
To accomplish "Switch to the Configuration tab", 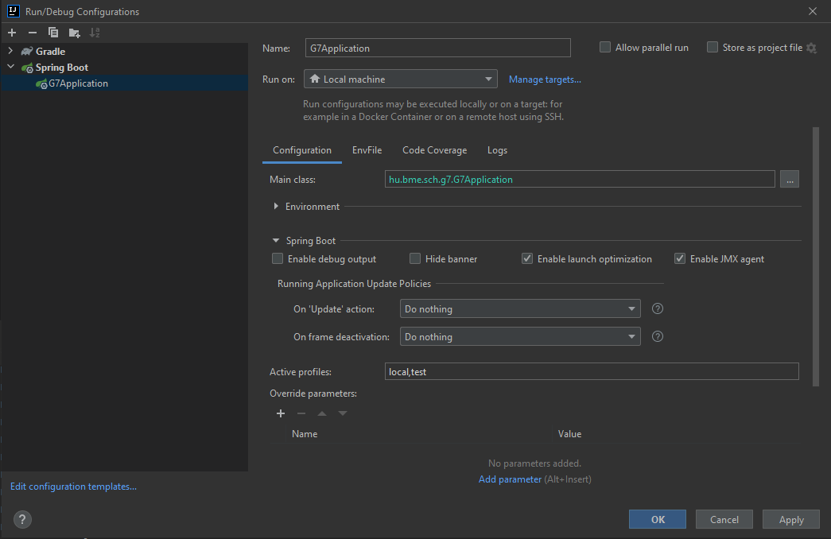I will click(302, 150).
